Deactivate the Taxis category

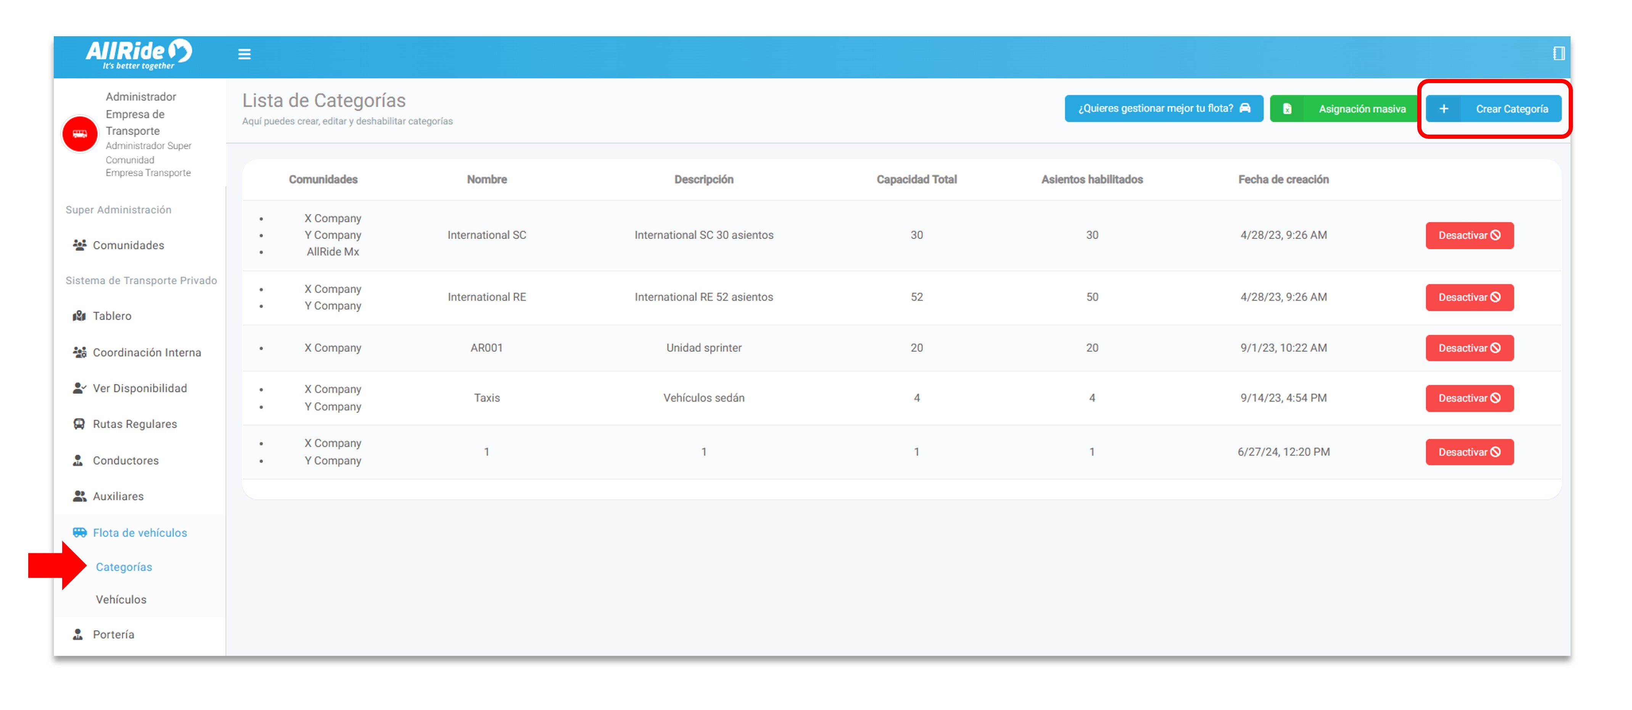pyautogui.click(x=1469, y=398)
